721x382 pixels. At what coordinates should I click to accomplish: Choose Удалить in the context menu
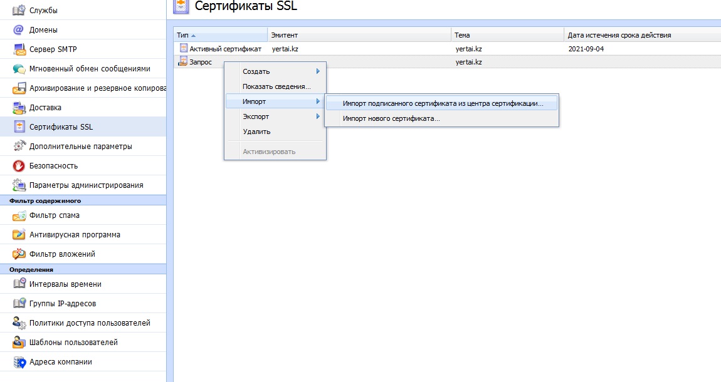click(256, 132)
